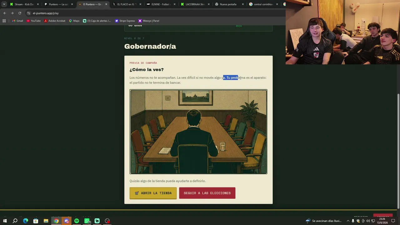Close the Puntero — La calle tab
This screenshot has height=225, width=400.
(72, 4)
